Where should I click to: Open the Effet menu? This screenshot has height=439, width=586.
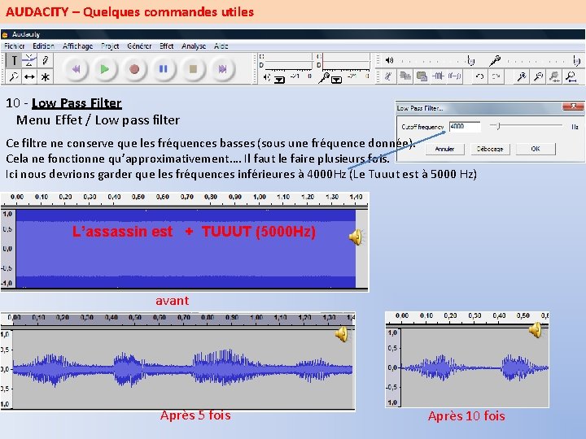(x=166, y=46)
